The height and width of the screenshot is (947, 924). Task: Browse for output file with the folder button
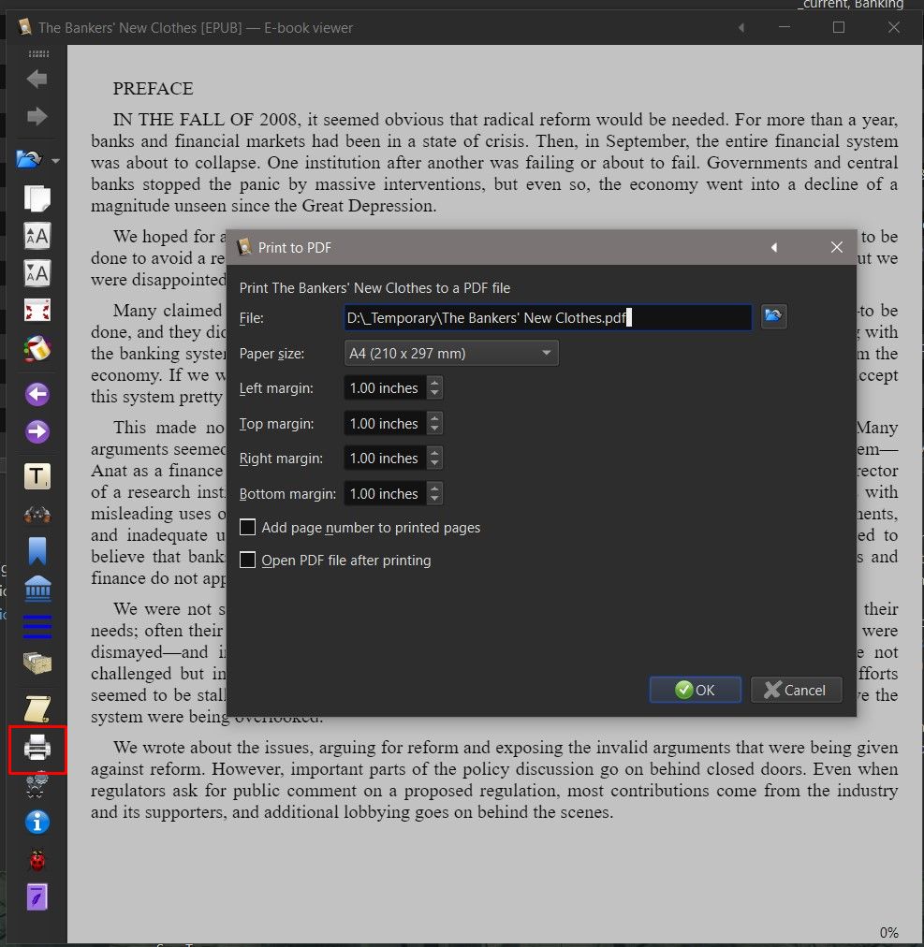773,316
